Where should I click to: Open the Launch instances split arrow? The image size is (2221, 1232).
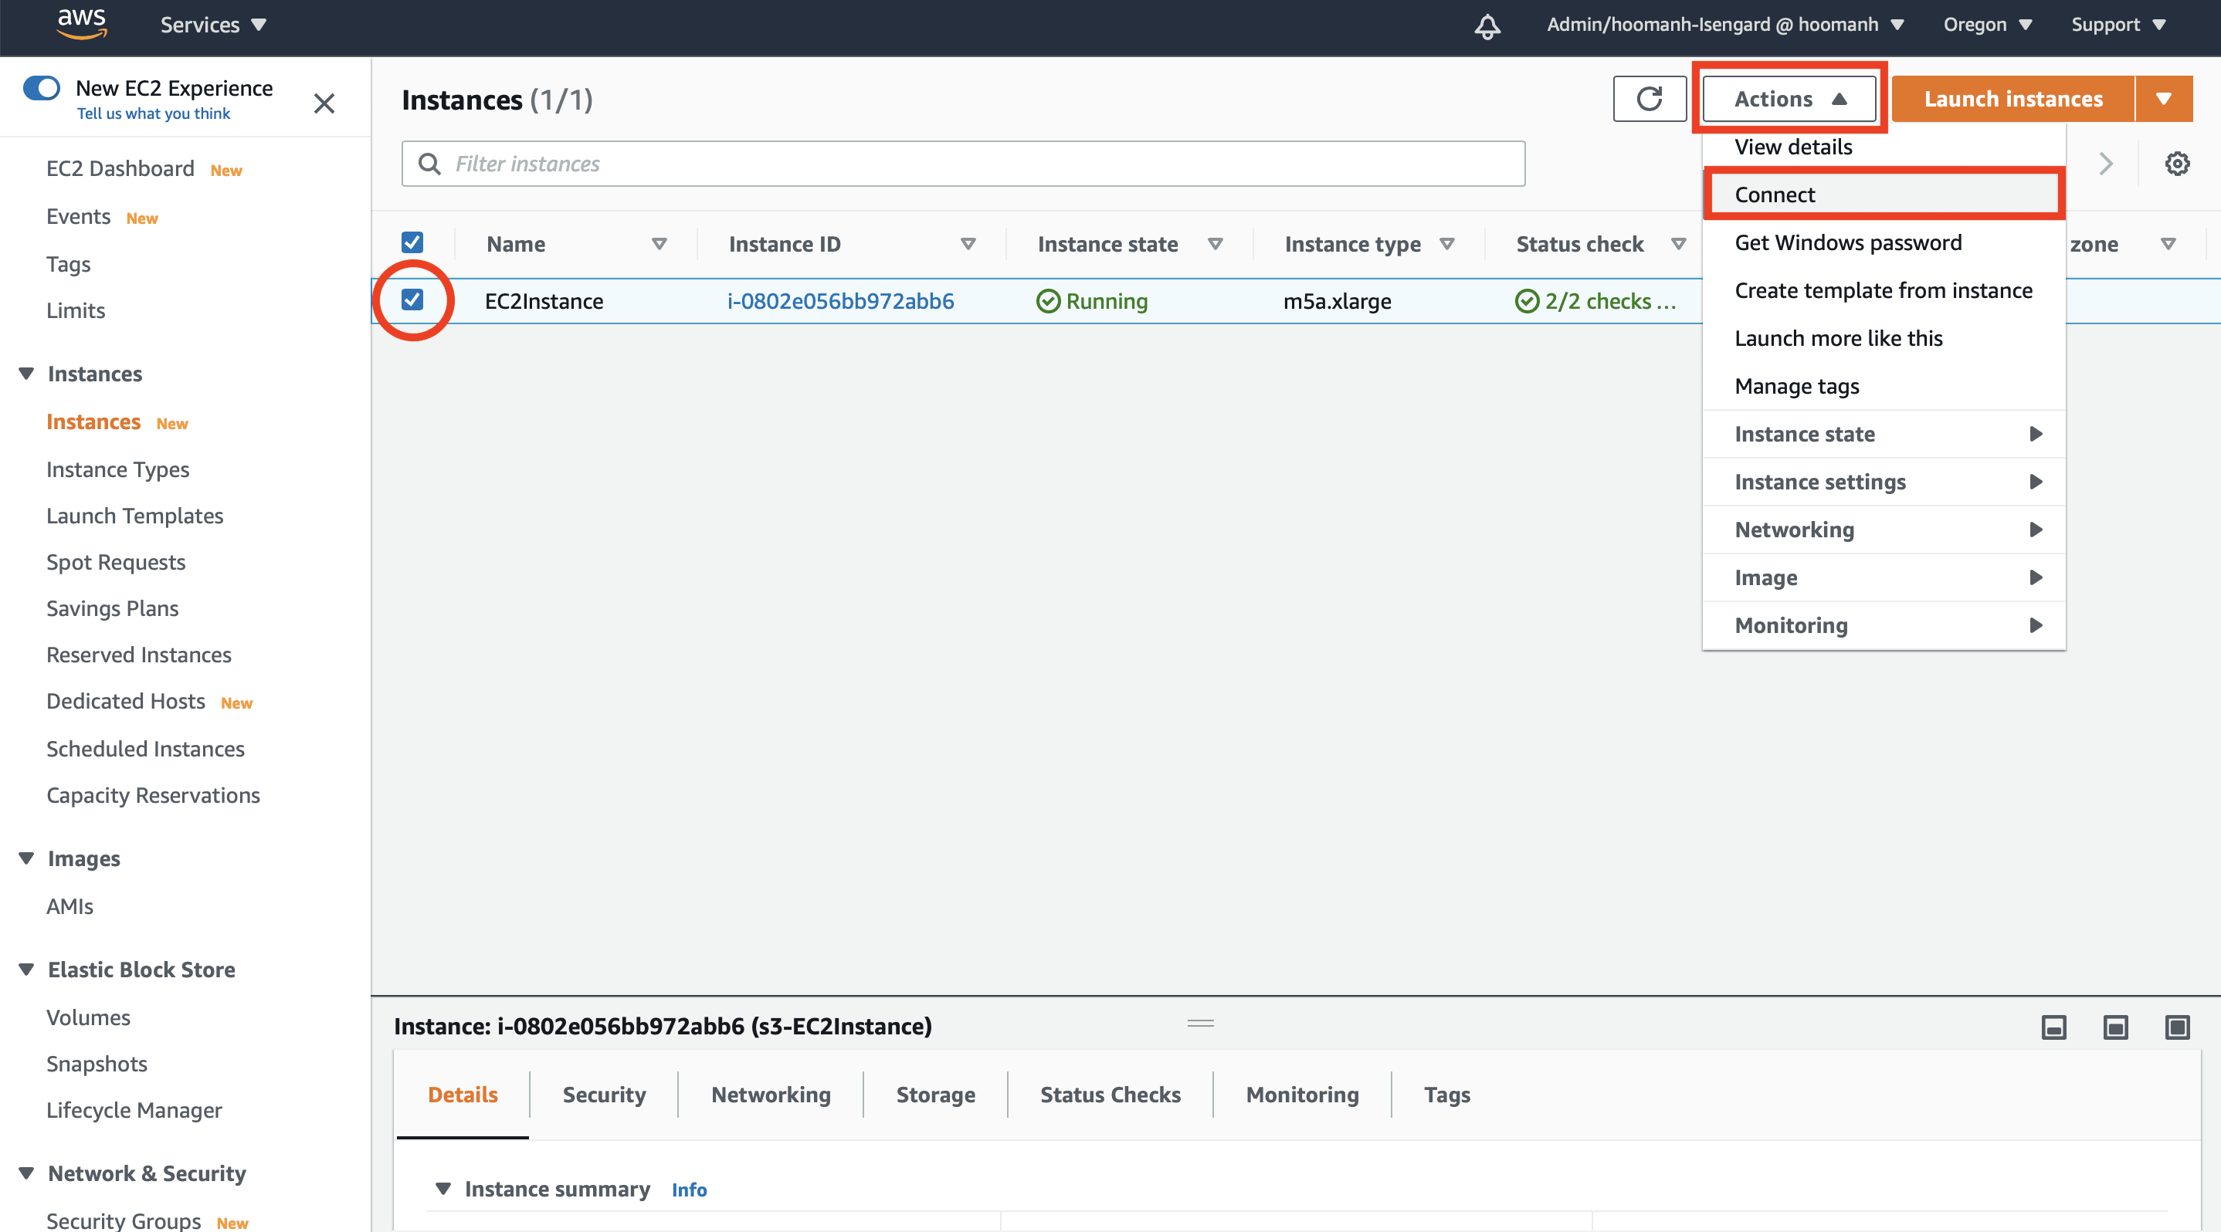tap(2163, 99)
